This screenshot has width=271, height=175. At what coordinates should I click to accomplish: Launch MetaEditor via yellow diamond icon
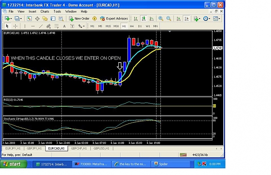click(95, 19)
